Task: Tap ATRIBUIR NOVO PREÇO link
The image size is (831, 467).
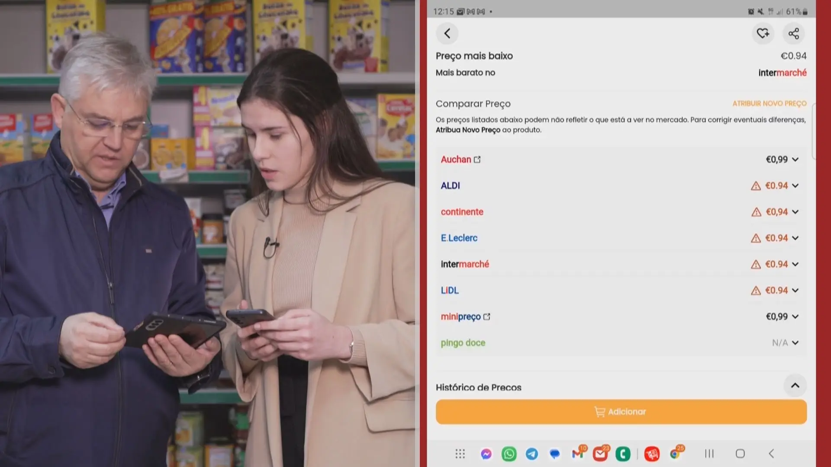Action: point(769,103)
